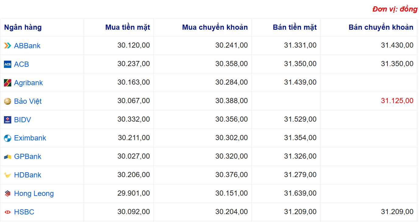Open the Hong Leong bank link
The image size is (420, 222).
(34, 193)
